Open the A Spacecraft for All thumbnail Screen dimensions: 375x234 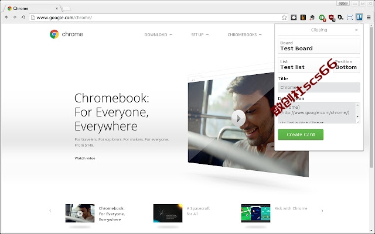pyautogui.click(x=168, y=213)
